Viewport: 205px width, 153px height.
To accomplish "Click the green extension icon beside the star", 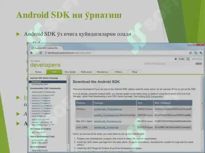I will 196,53.
